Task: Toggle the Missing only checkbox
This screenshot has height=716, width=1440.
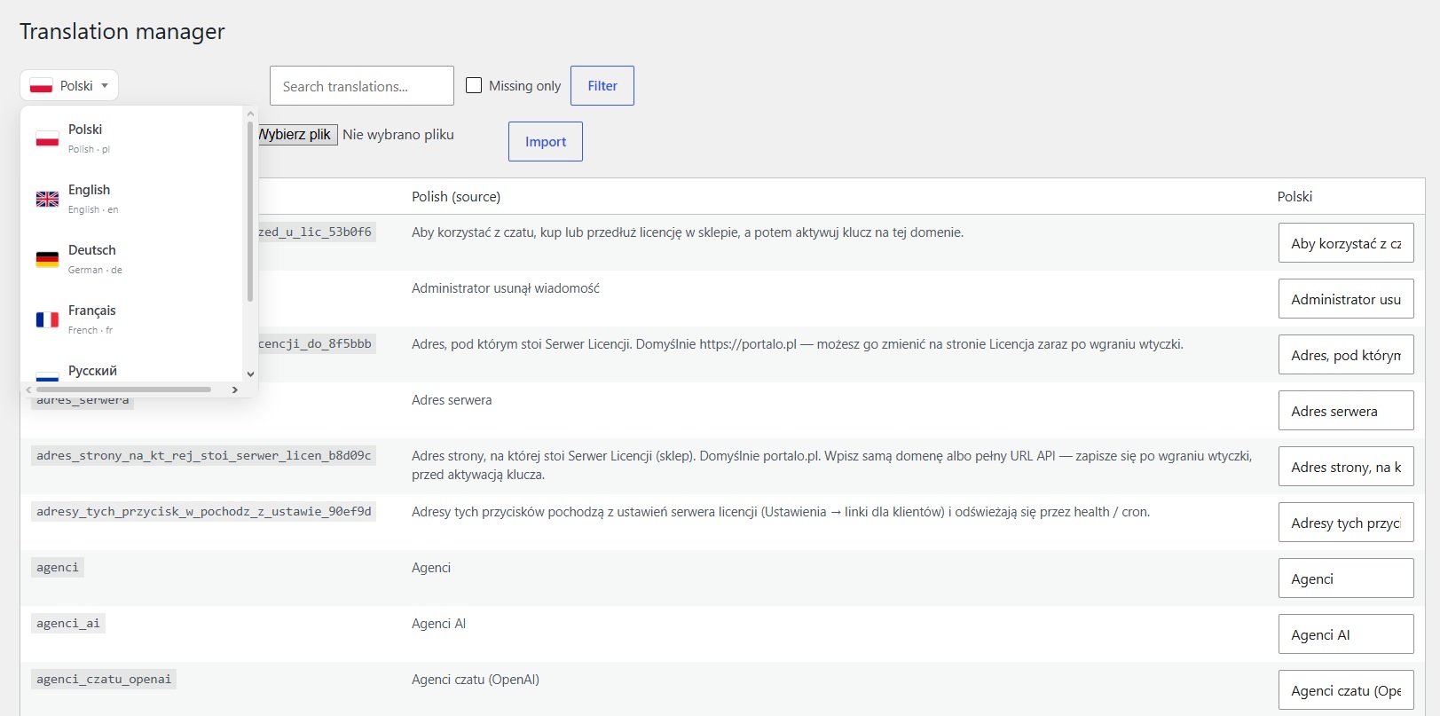Action: pyautogui.click(x=474, y=85)
